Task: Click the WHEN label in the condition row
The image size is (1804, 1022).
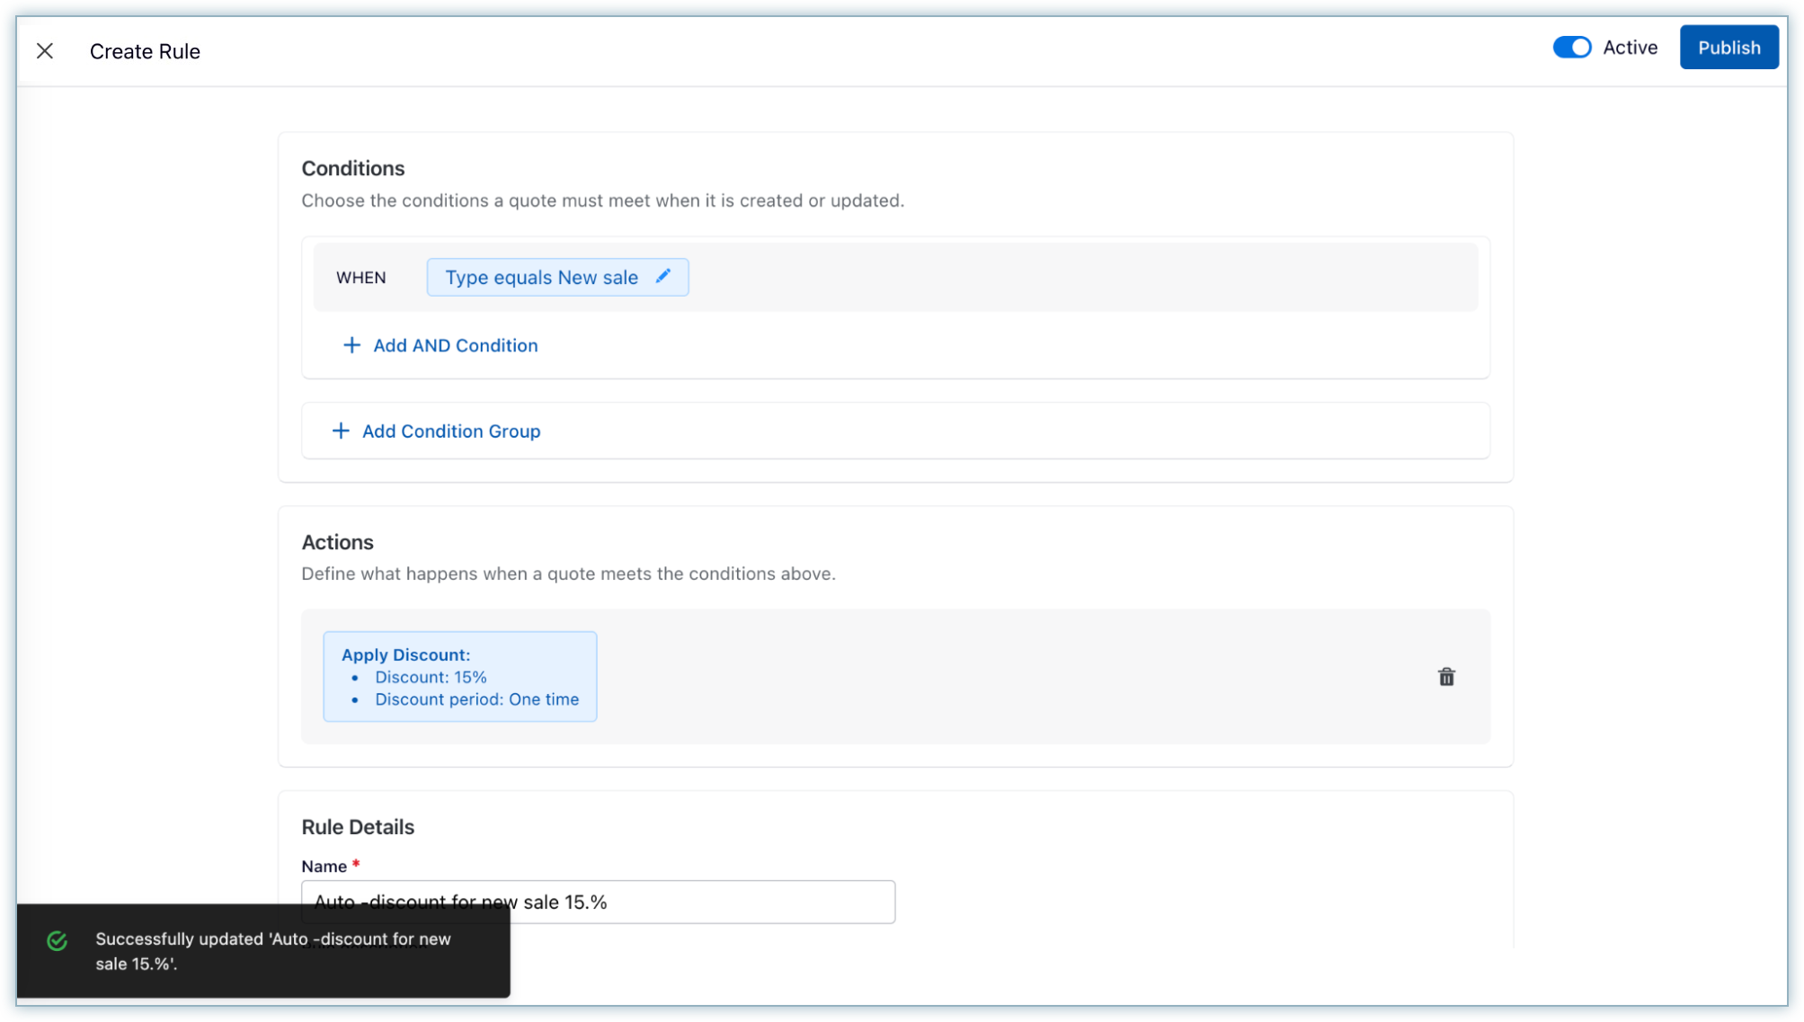Action: 361,278
